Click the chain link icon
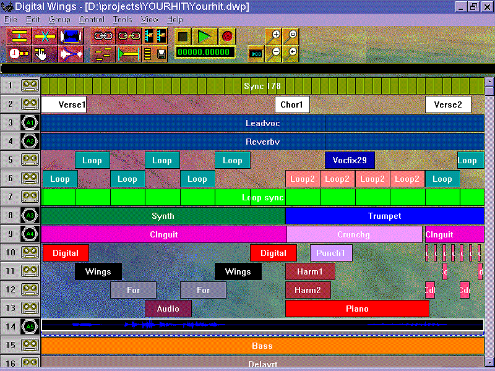This screenshot has height=371, width=495. (102, 36)
